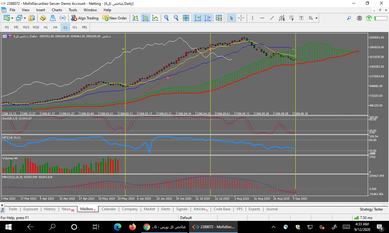Select the Text label tool
The height and width of the screenshot is (233, 389).
(x=301, y=18)
